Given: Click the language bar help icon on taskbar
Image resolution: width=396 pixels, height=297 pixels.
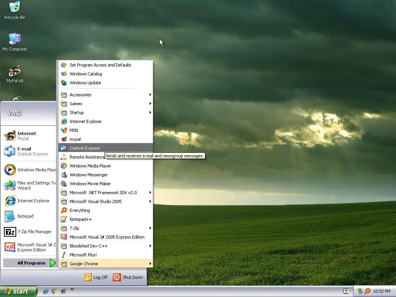Looking at the screenshot, I should (x=346, y=291).
